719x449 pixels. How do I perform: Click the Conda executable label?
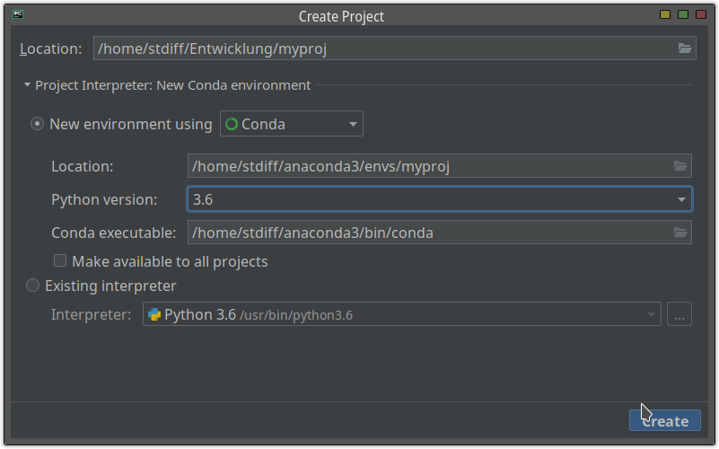tap(114, 233)
